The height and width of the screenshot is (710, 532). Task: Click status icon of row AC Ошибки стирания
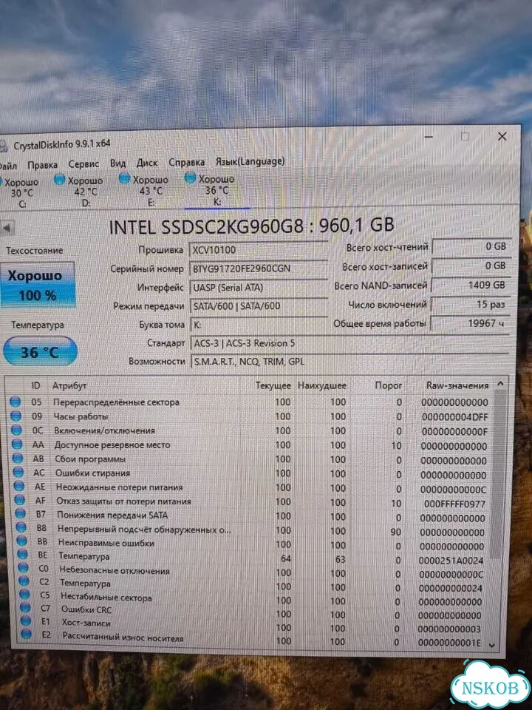[x=18, y=473]
